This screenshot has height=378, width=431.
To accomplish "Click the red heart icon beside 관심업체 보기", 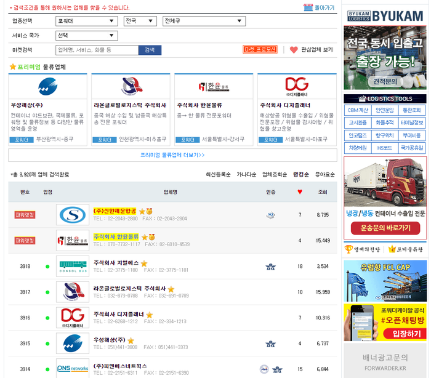I will [x=294, y=50].
